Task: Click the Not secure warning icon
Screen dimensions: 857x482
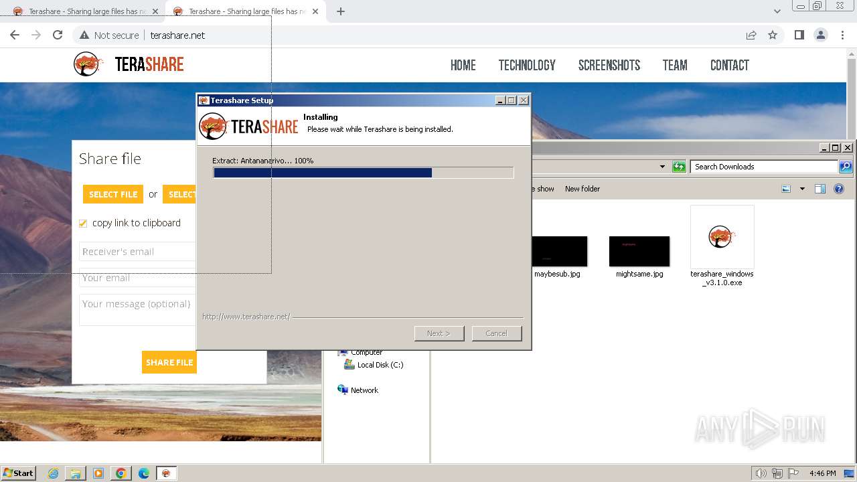Action: 84,35
